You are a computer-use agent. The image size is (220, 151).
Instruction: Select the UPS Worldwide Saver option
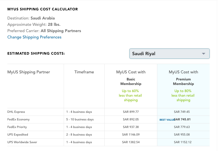pyautogui.click(x=22, y=142)
